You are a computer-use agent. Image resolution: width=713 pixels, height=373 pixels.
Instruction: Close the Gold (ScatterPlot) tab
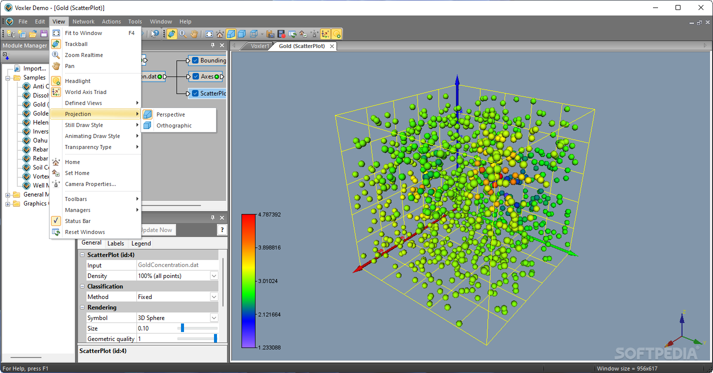331,46
